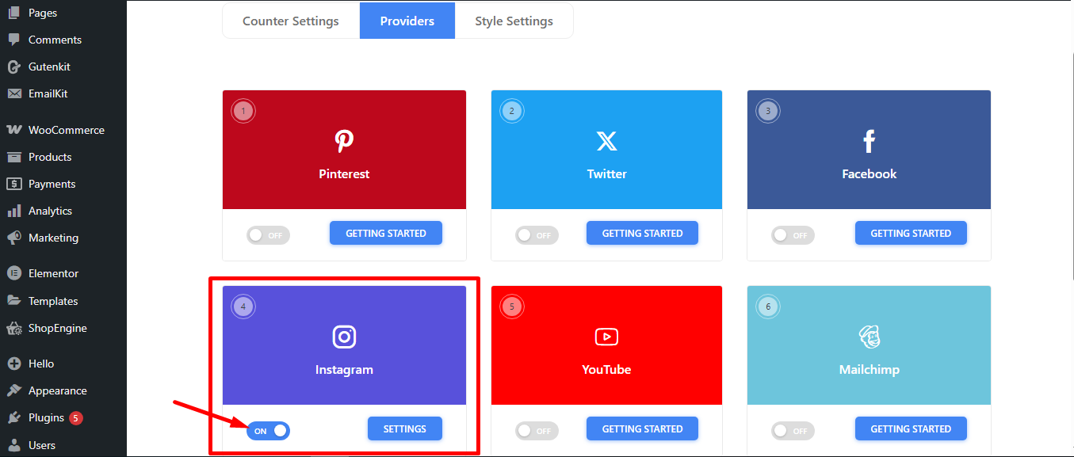The height and width of the screenshot is (457, 1074).
Task: Go to Products label in sidebar
Action: pyautogui.click(x=50, y=157)
